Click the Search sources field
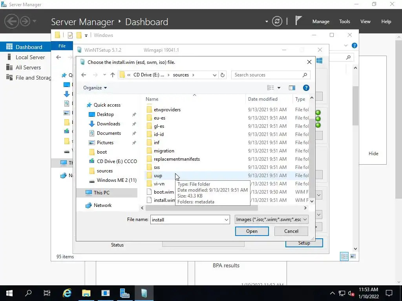Image resolution: width=402 pixels, height=301 pixels. pyautogui.click(x=271, y=75)
